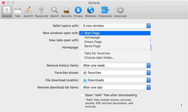The height and width of the screenshot is (112, 188).
Task: Close the preferences window with red button
Action: pyautogui.click(x=4, y=3)
